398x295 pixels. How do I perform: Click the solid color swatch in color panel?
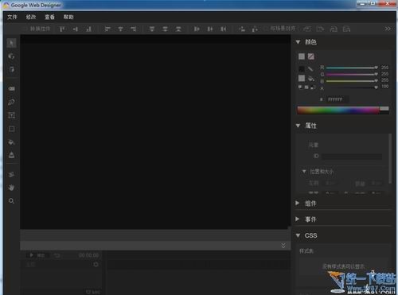click(302, 56)
